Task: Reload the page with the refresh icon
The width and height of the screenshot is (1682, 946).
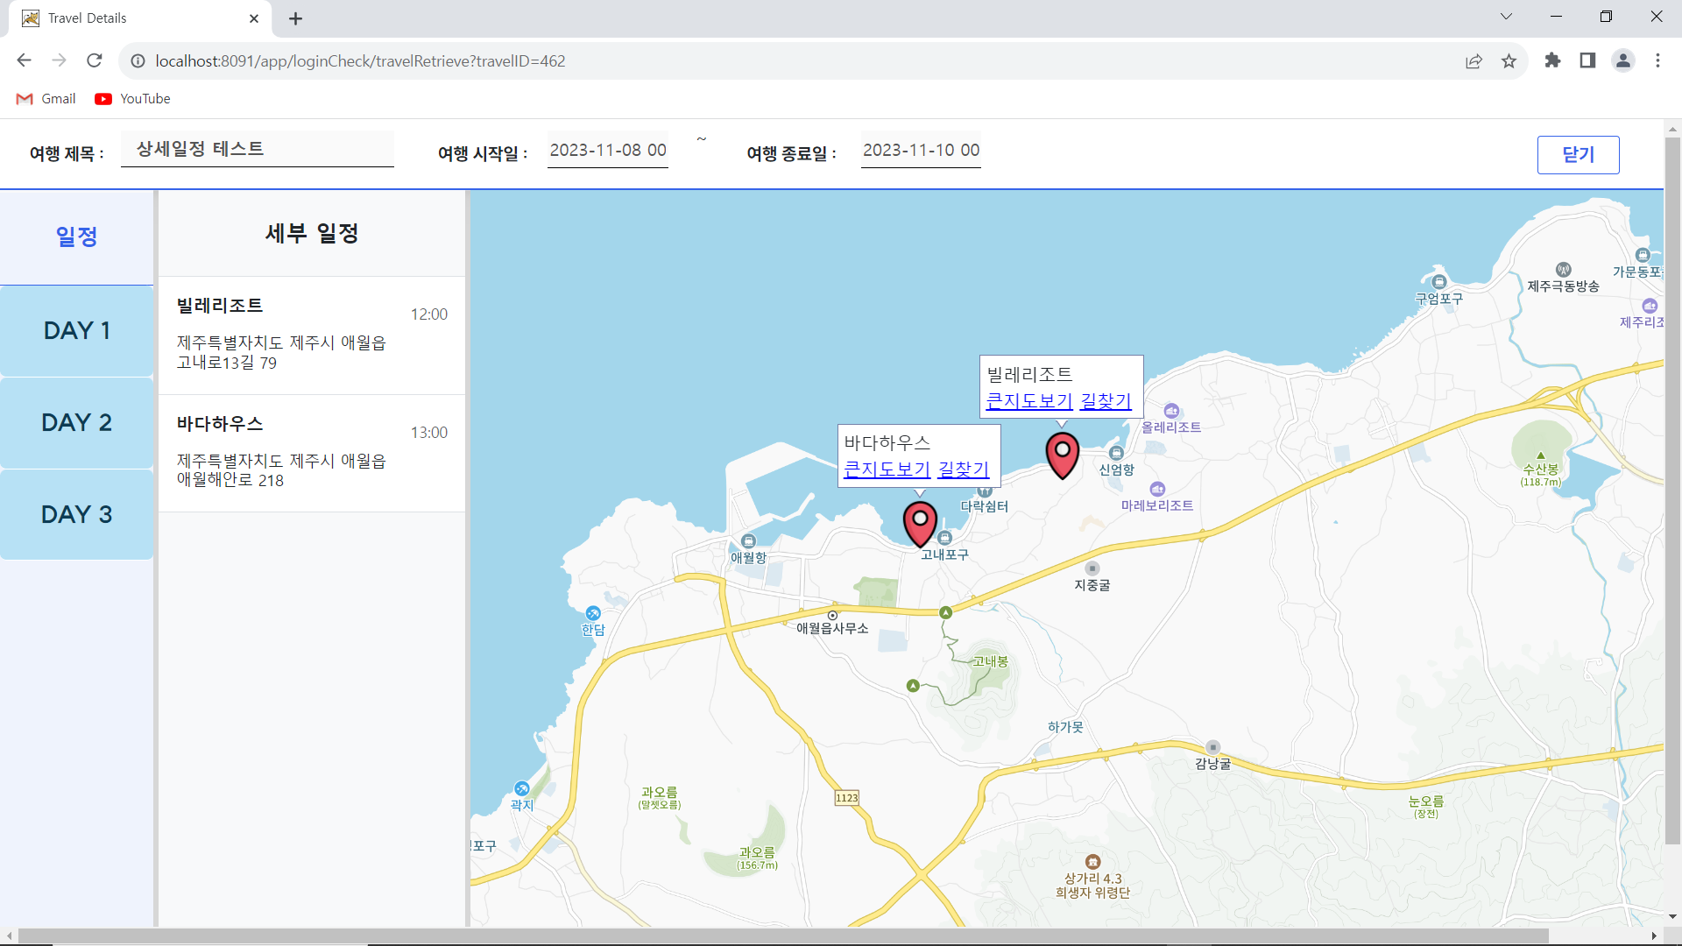Action: [95, 60]
